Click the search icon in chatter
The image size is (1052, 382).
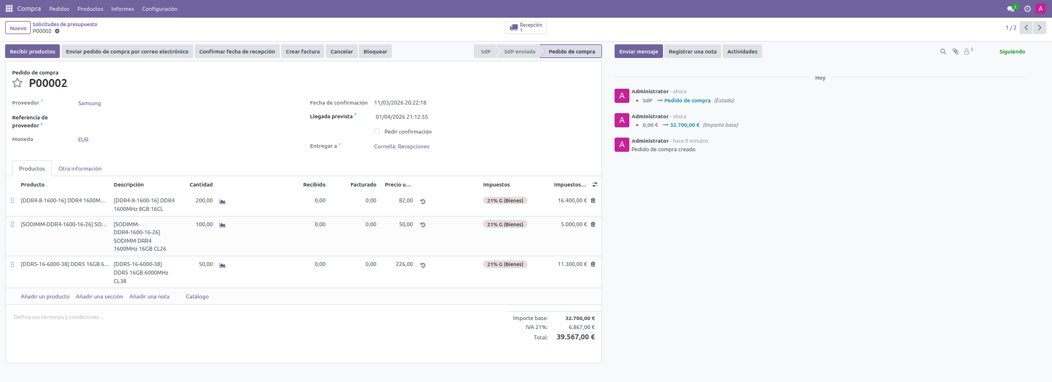[x=943, y=52]
